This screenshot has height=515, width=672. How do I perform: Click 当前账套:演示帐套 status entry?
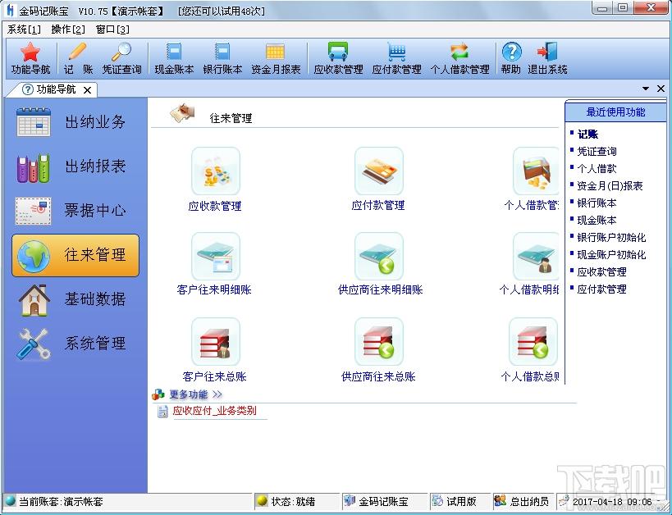61,501
